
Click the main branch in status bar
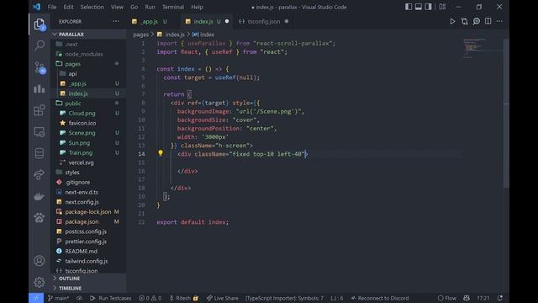coord(58,298)
